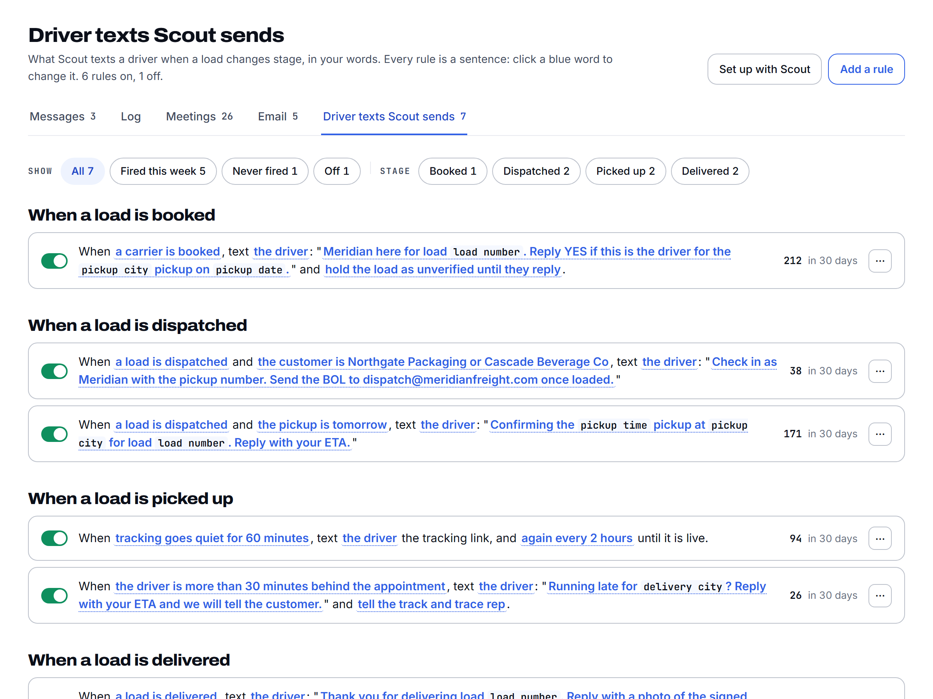
Task: Switch off the 30 minutes behind rule
Action: [54, 595]
